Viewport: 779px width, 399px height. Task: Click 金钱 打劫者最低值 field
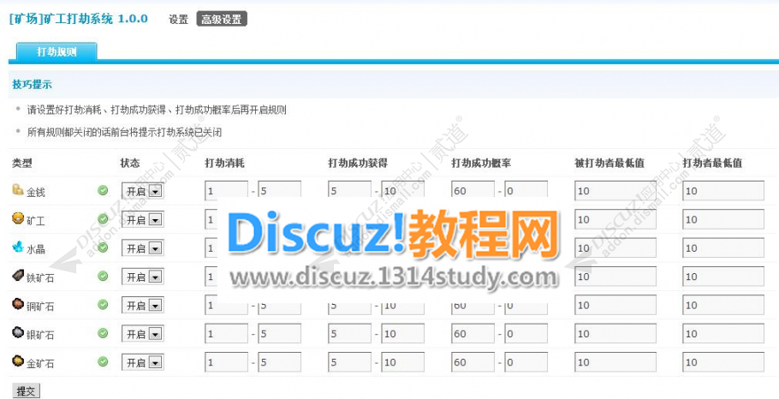pyautogui.click(x=723, y=191)
